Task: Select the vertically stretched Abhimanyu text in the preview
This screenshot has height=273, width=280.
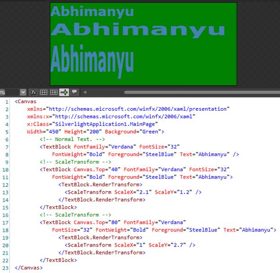Action: click(x=92, y=61)
